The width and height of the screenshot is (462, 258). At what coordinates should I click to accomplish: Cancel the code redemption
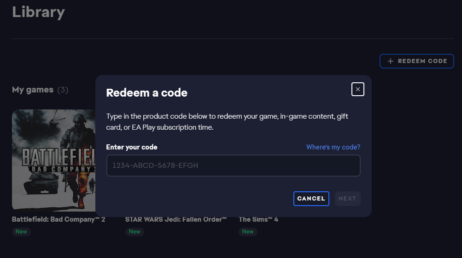coord(311,199)
